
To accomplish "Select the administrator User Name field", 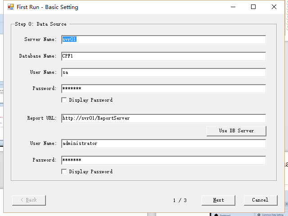I will [x=164, y=144].
